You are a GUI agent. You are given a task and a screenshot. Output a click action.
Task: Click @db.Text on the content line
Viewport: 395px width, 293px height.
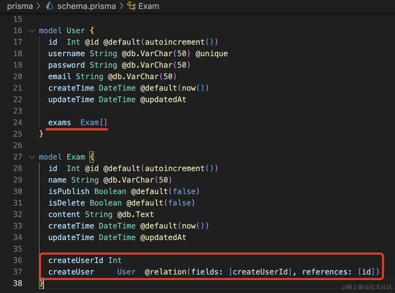pyautogui.click(x=135, y=214)
